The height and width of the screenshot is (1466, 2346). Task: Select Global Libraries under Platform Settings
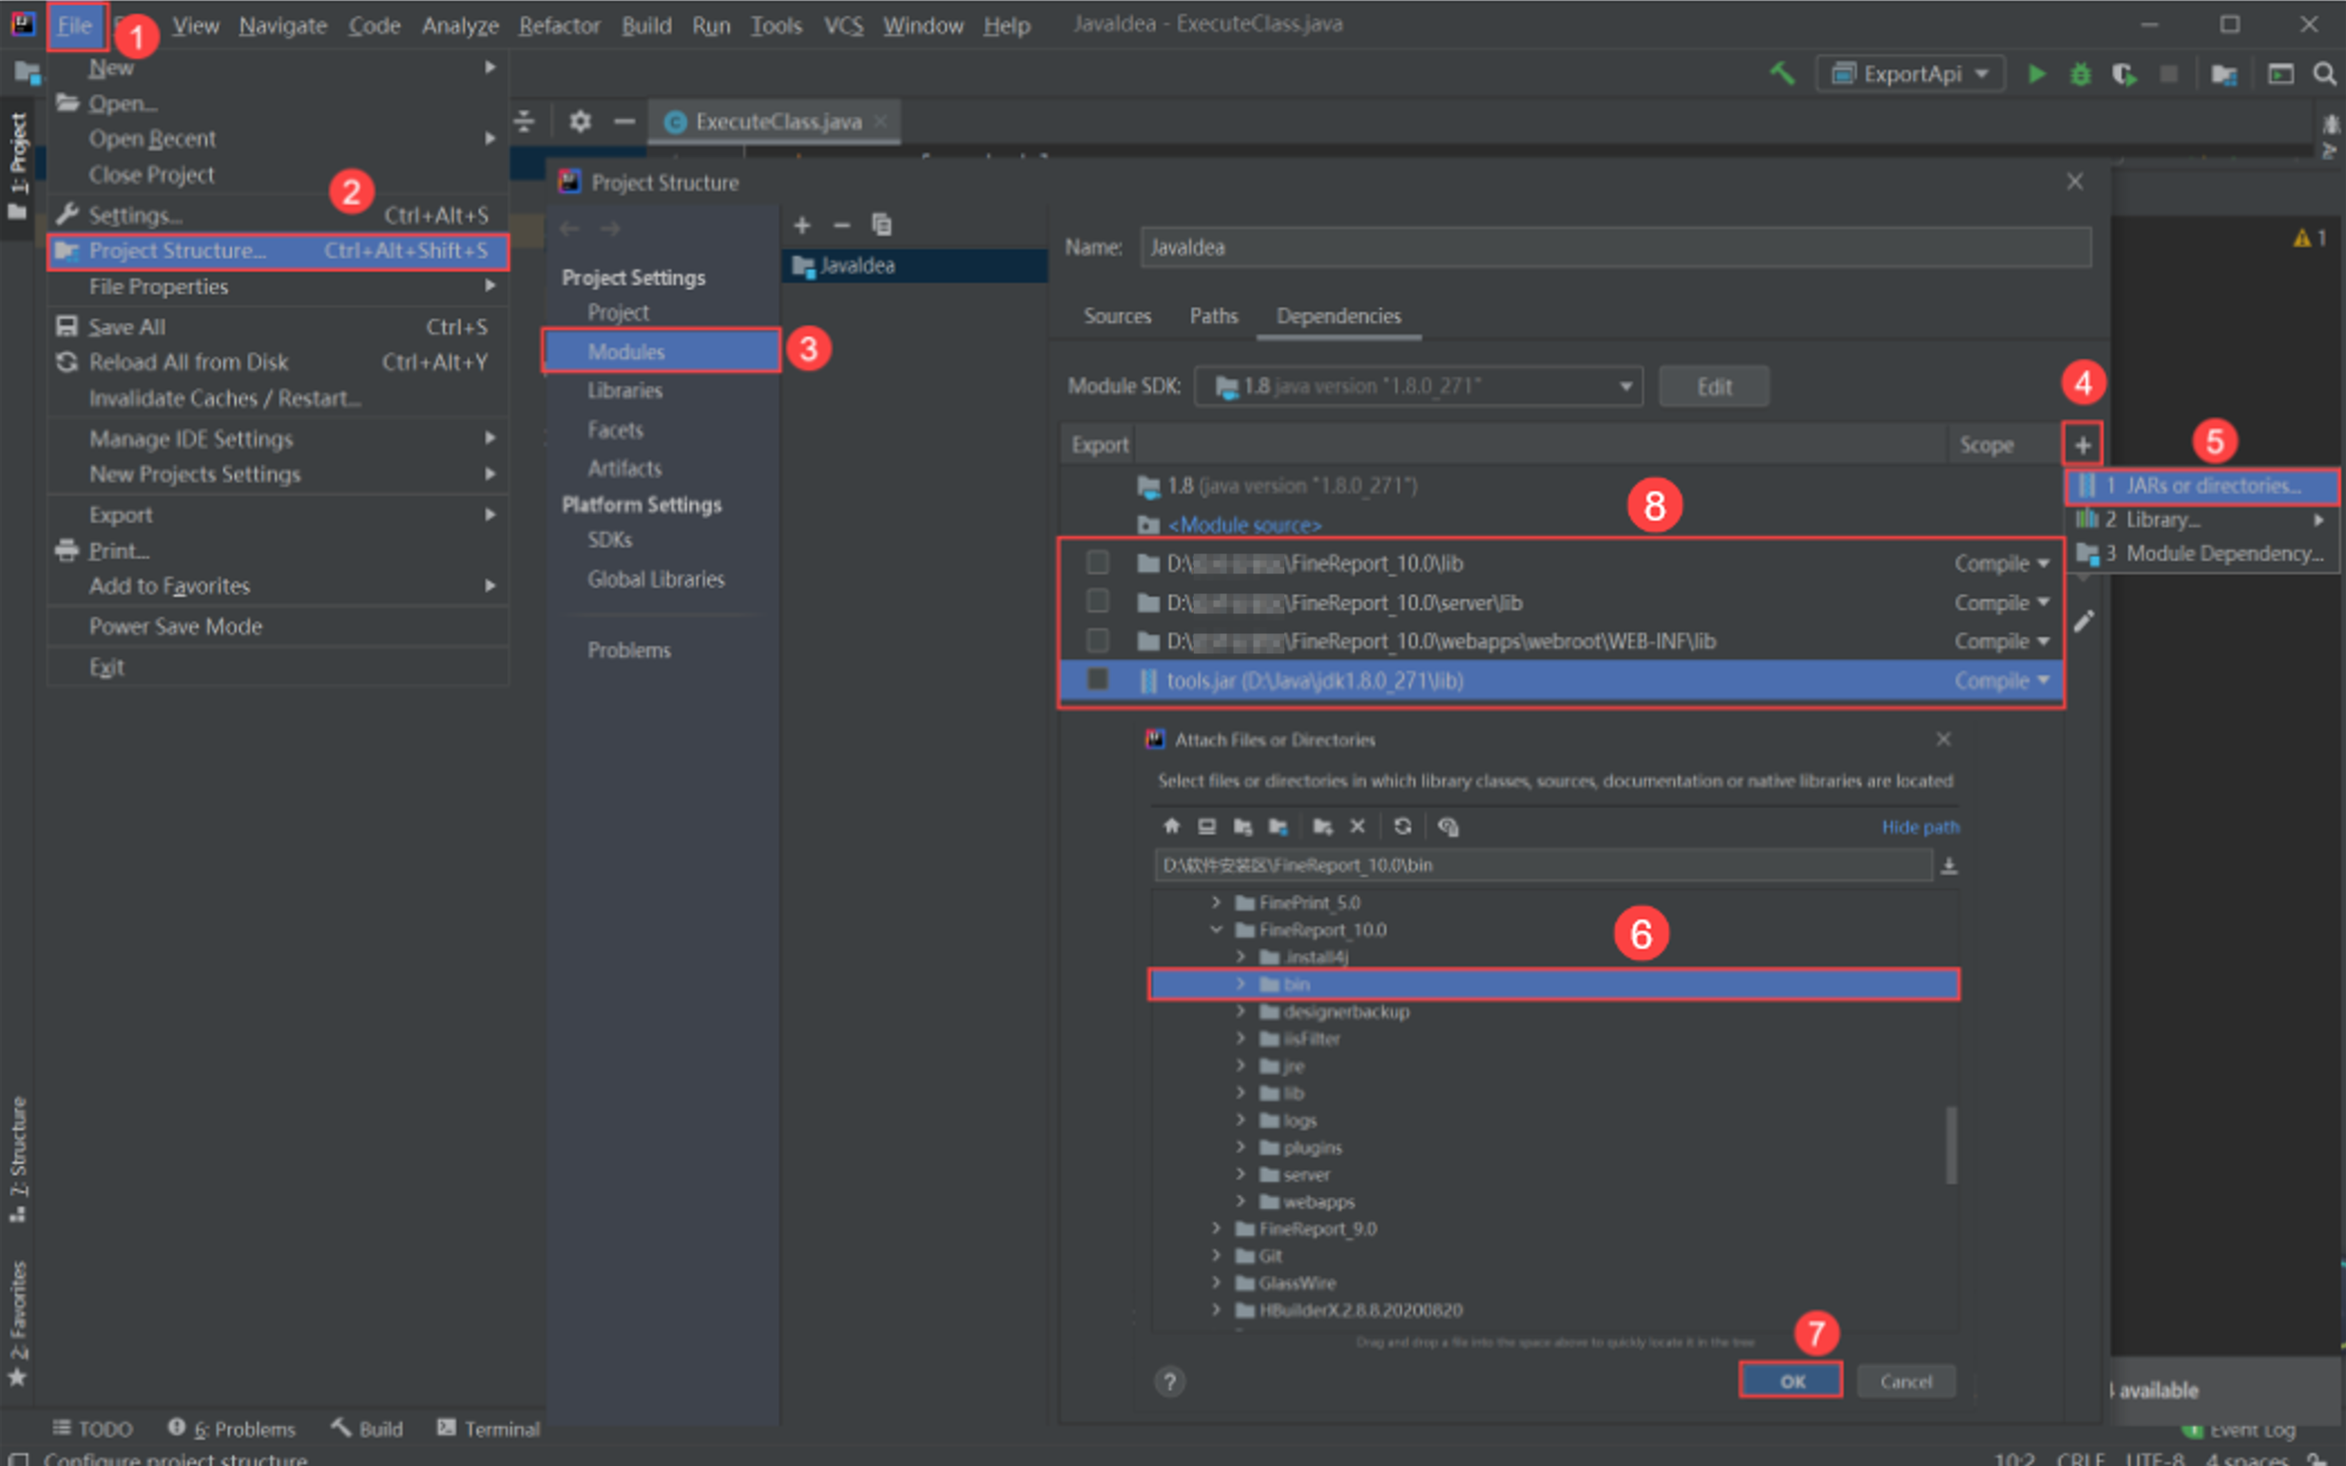pyautogui.click(x=655, y=579)
